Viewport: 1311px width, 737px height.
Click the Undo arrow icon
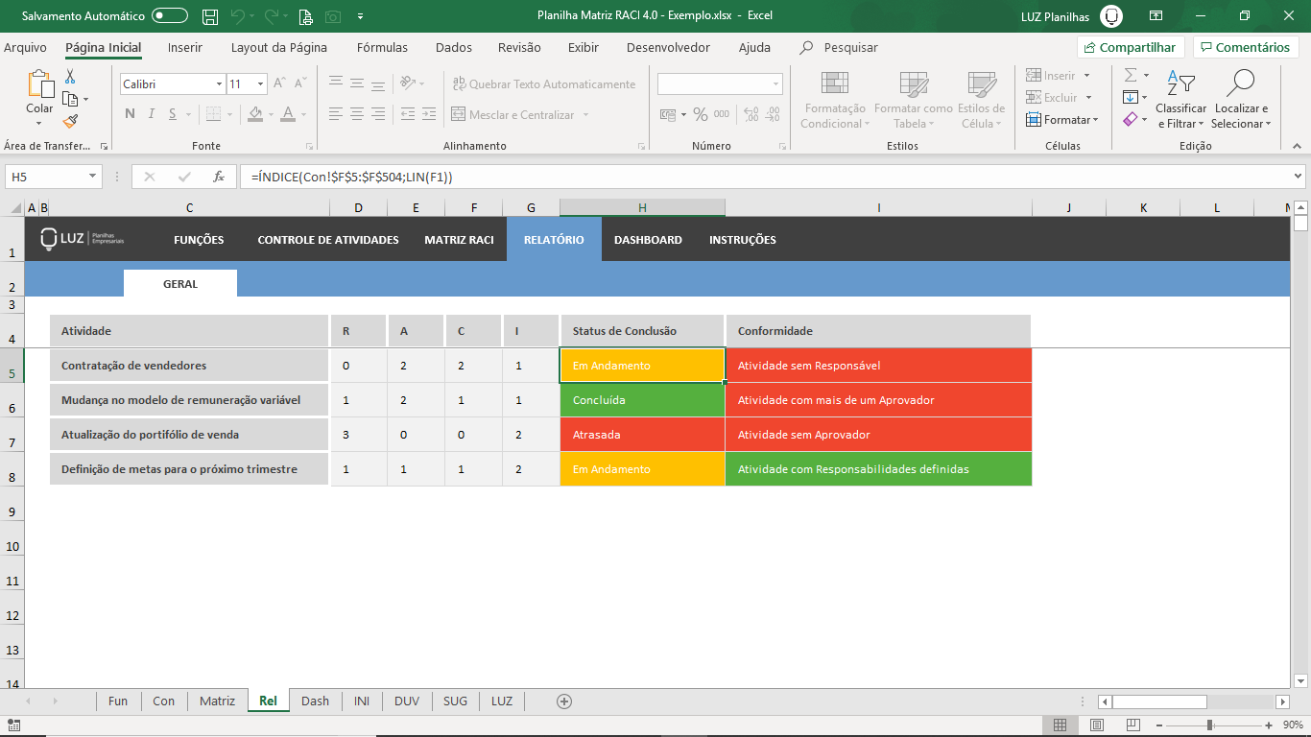click(237, 16)
